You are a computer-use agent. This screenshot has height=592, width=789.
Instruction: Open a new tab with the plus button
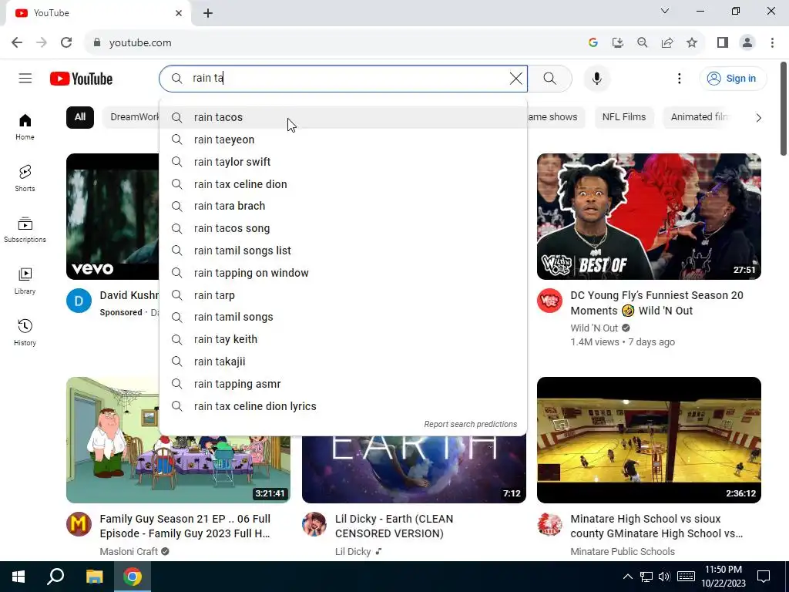click(x=208, y=13)
